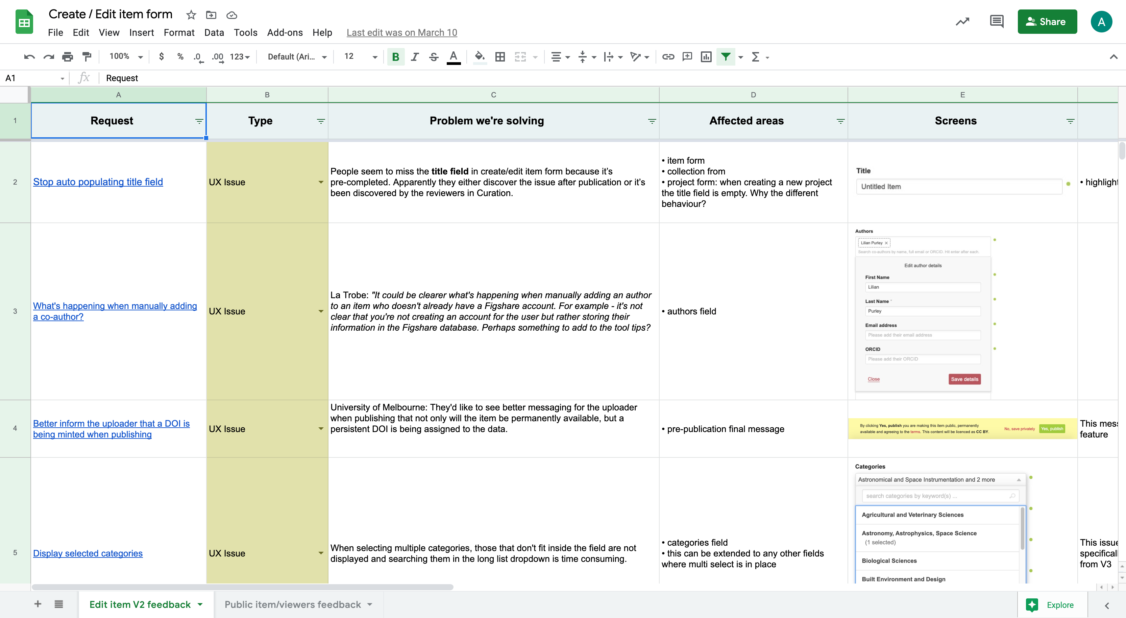Open the Sheets home icon
The height and width of the screenshot is (618, 1126).
click(24, 22)
